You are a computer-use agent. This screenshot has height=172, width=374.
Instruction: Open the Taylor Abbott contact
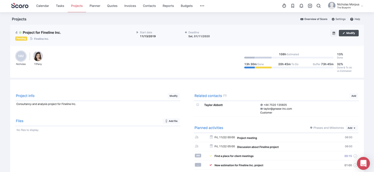tap(213, 105)
